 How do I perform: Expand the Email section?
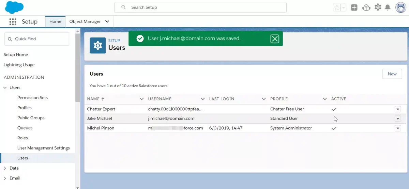pyautogui.click(x=5, y=178)
